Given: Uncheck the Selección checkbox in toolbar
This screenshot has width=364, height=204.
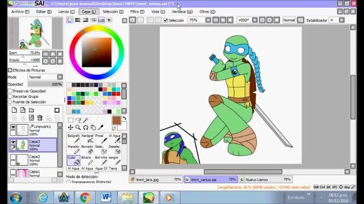Looking at the screenshot, I should (x=166, y=20).
